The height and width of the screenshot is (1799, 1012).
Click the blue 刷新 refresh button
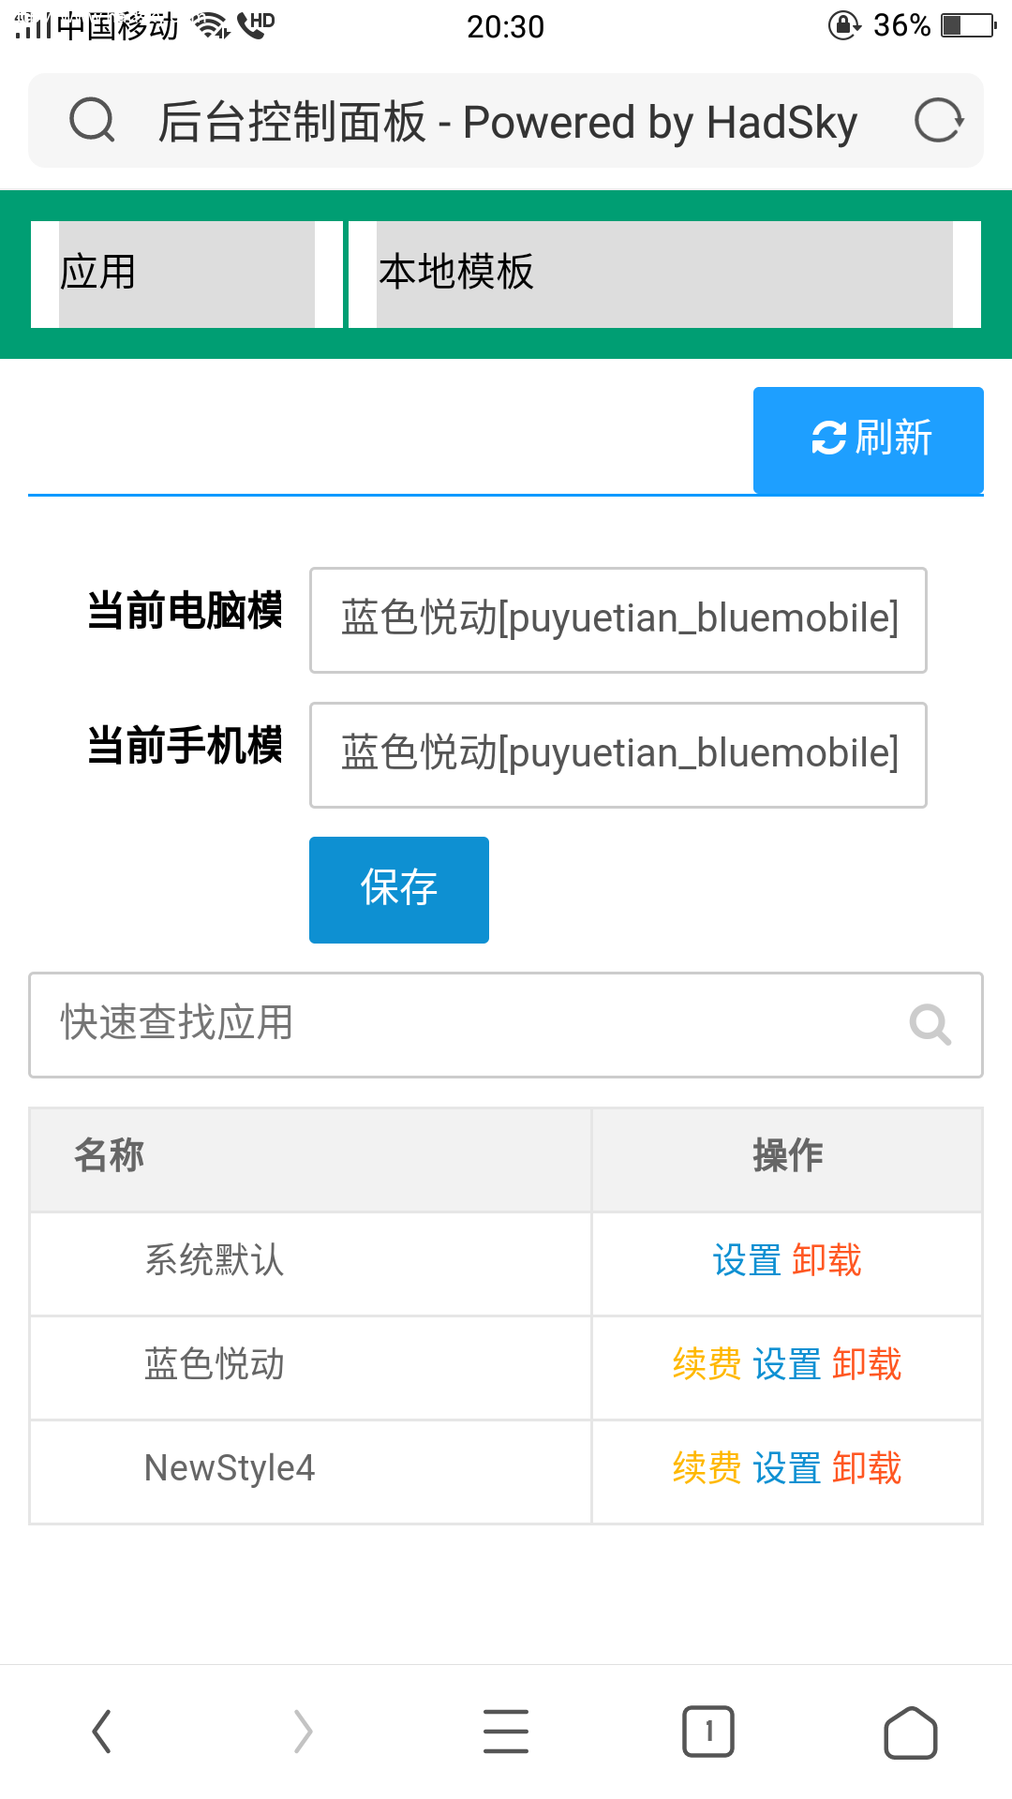[869, 439]
